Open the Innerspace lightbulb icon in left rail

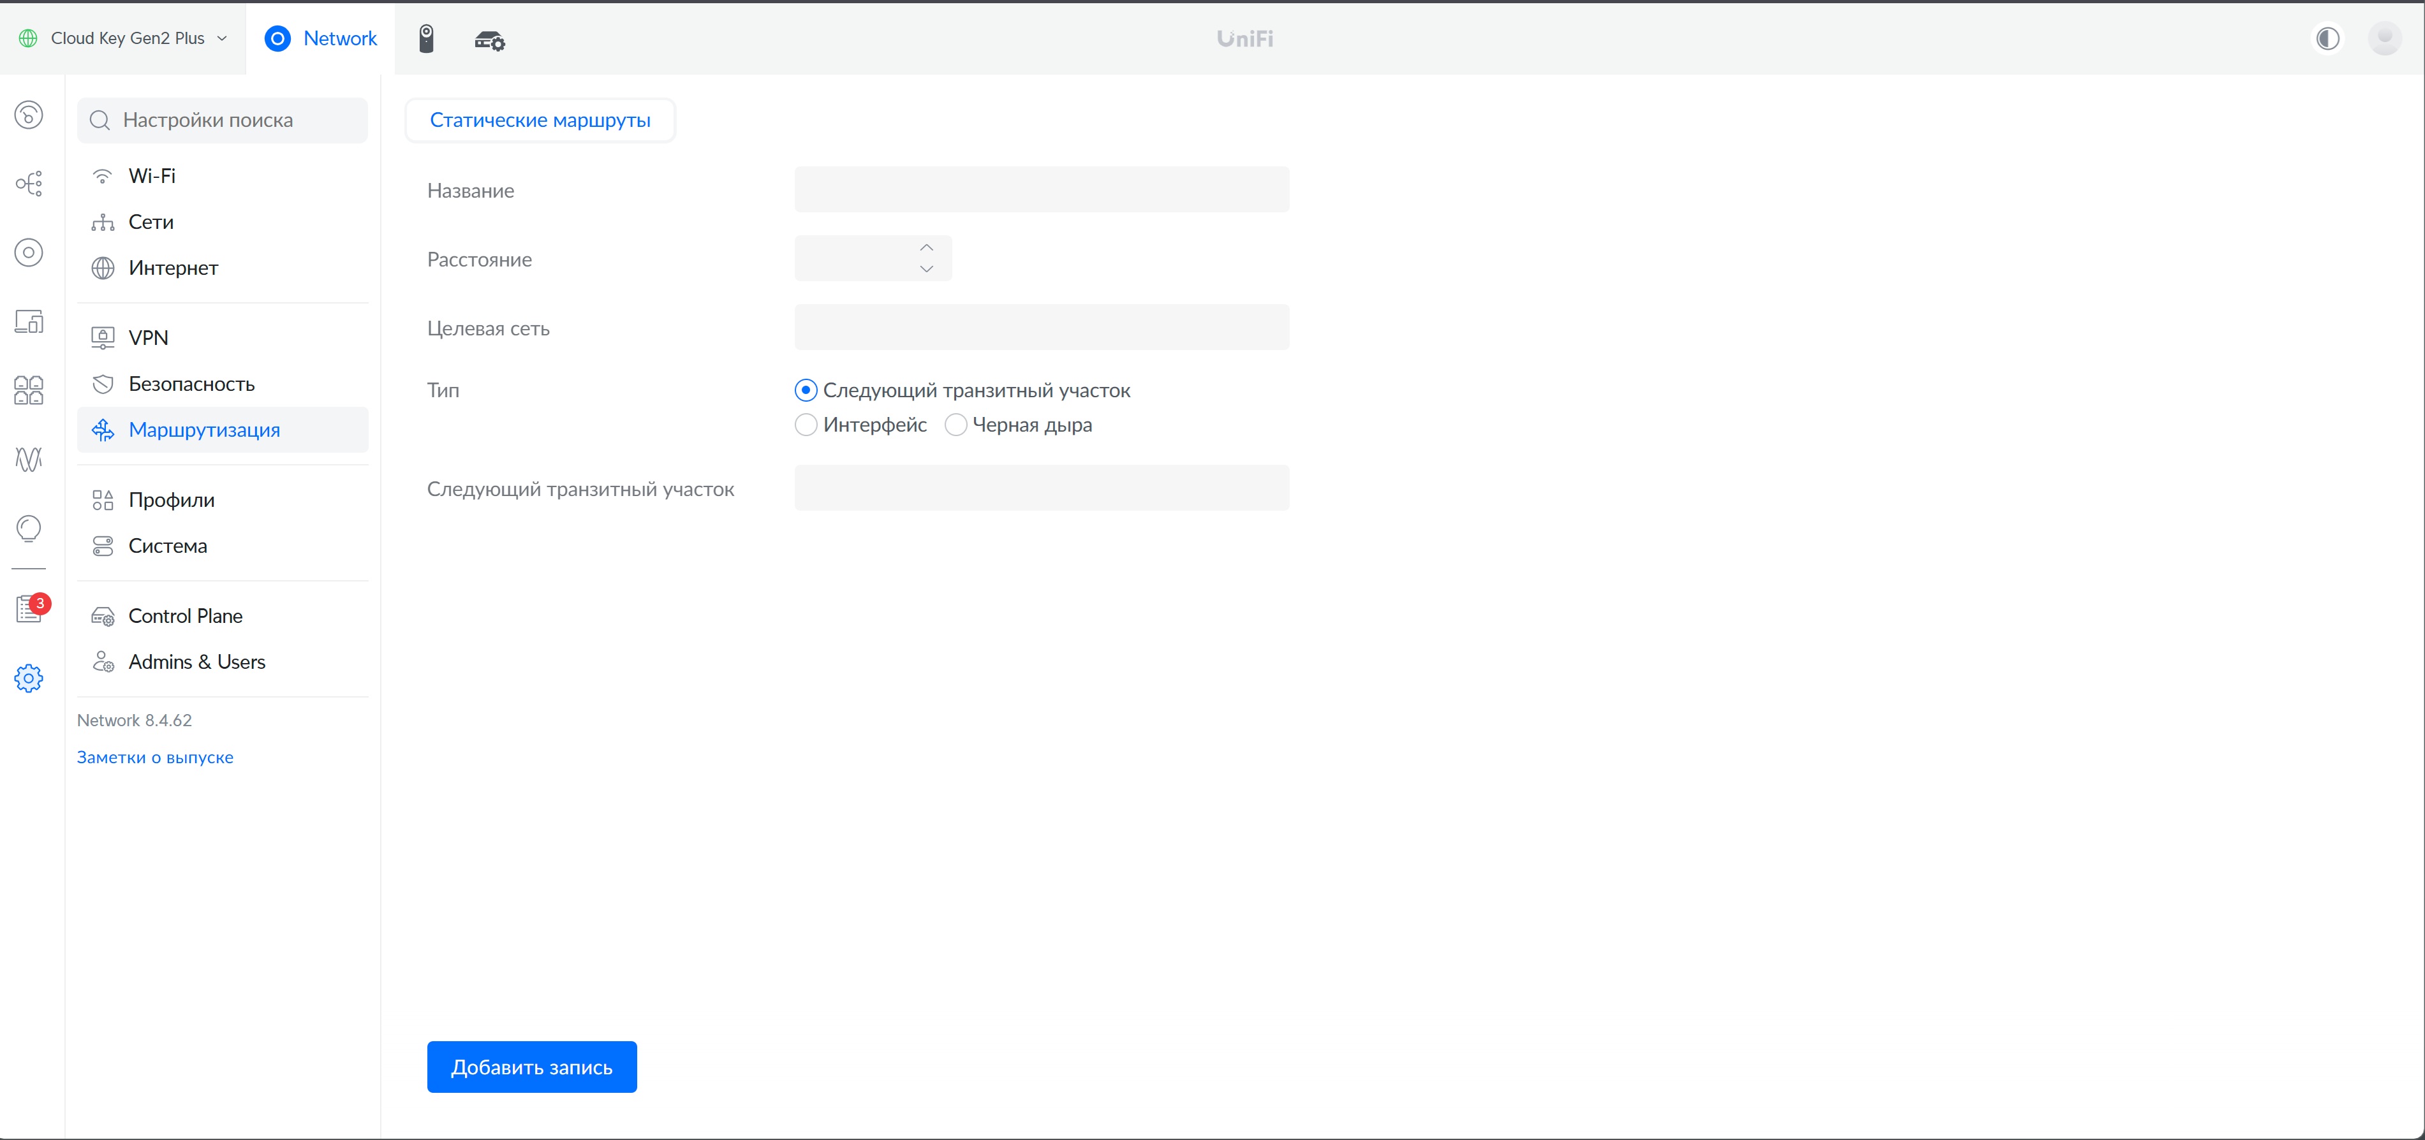tap(28, 528)
